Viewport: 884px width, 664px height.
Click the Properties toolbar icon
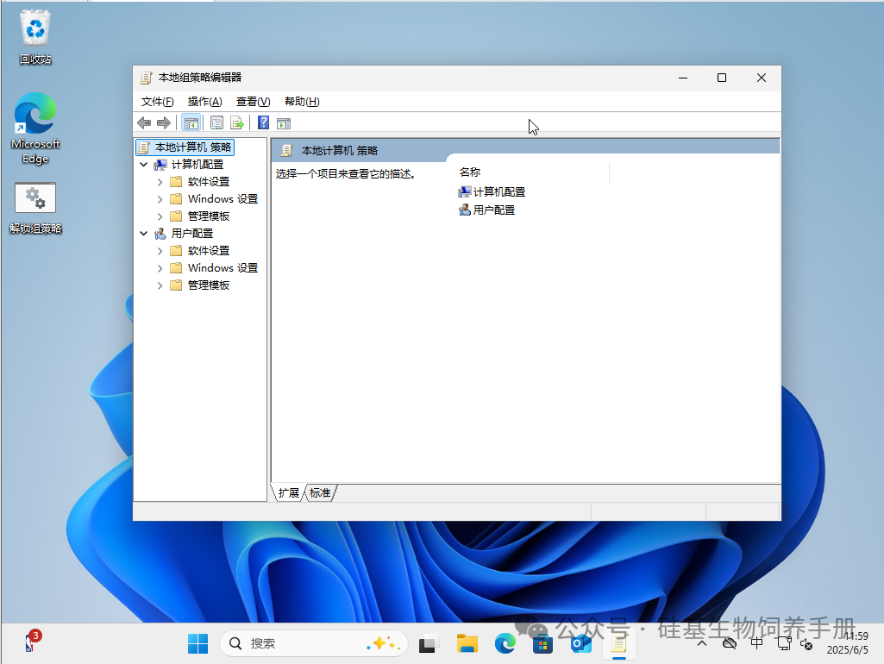tap(216, 123)
